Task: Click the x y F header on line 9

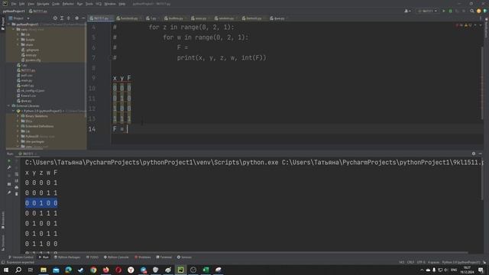Action: pos(122,78)
